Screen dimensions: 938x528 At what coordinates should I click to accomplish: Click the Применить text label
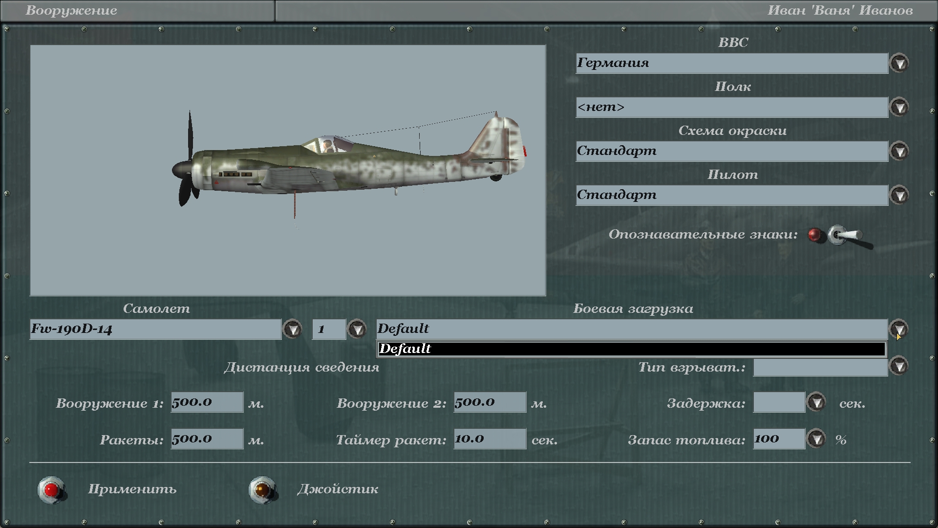[132, 489]
